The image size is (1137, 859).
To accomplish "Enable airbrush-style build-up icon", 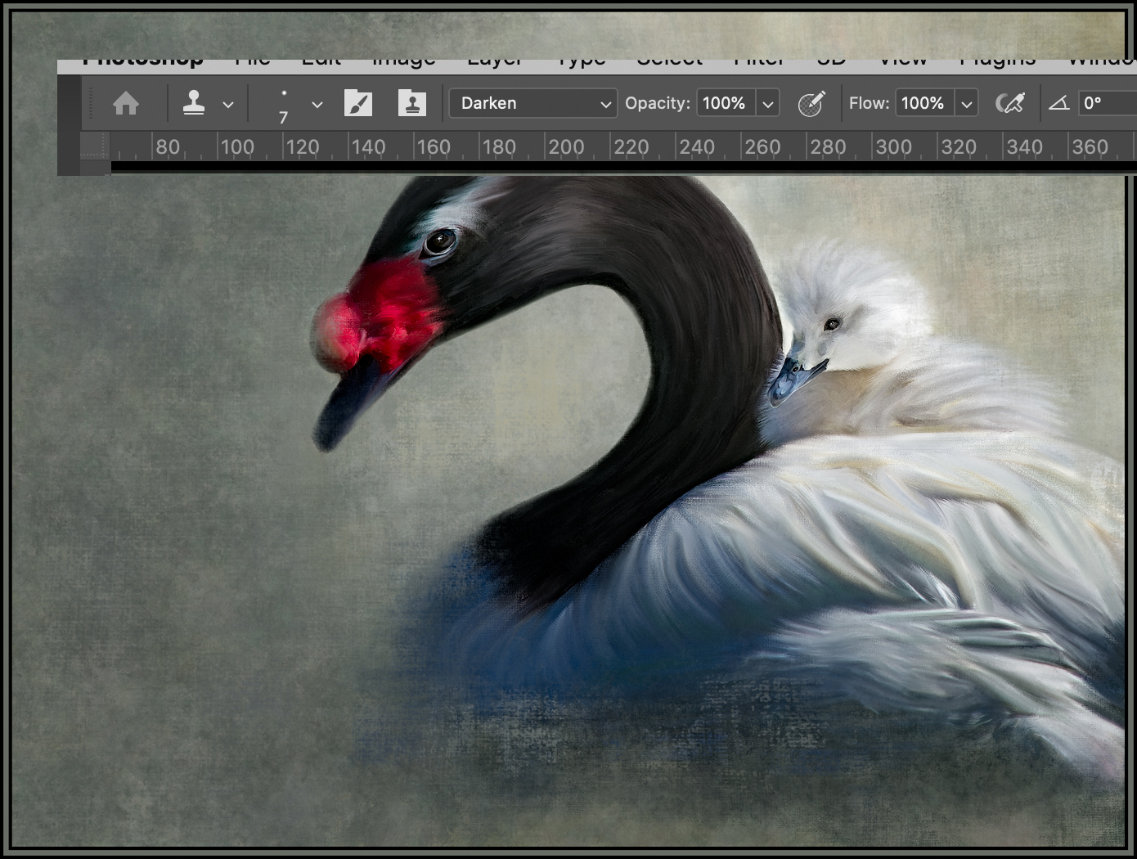I will (x=1010, y=104).
